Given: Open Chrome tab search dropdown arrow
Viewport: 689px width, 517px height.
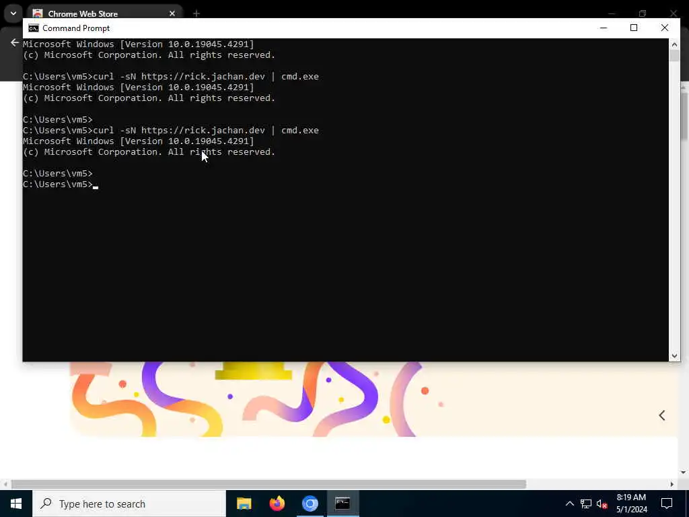Looking at the screenshot, I should coord(13,13).
